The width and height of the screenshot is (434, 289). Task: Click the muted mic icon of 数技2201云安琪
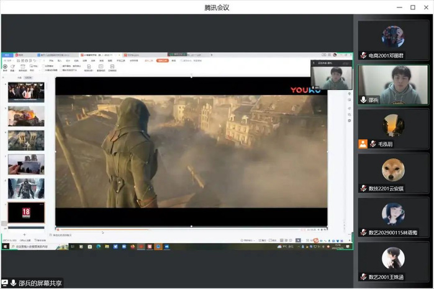pos(363,188)
